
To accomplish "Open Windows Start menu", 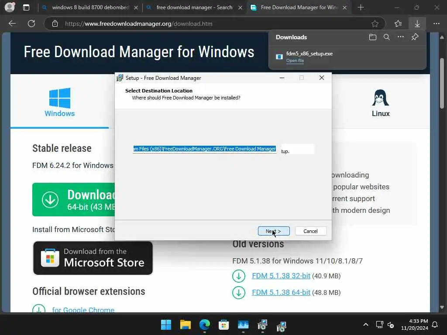I will [x=166, y=325].
